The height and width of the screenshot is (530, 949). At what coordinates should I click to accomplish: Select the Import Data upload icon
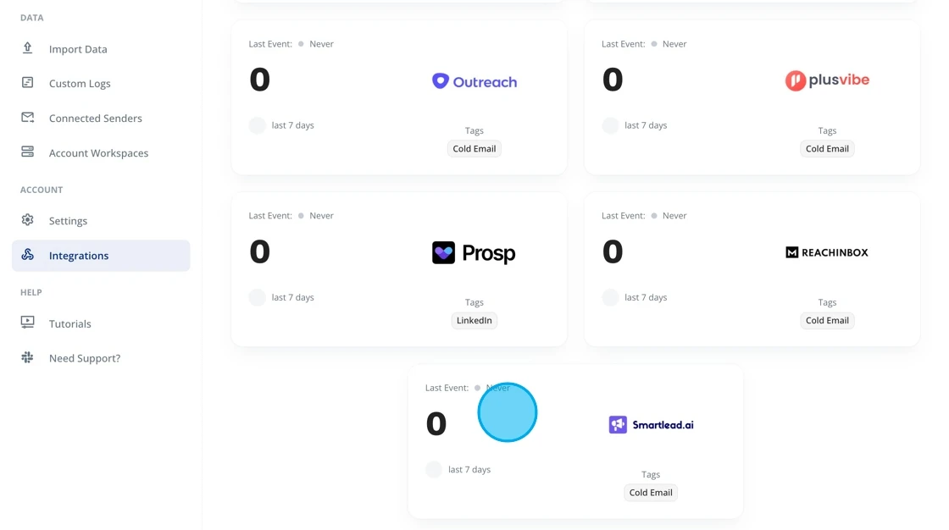27,49
